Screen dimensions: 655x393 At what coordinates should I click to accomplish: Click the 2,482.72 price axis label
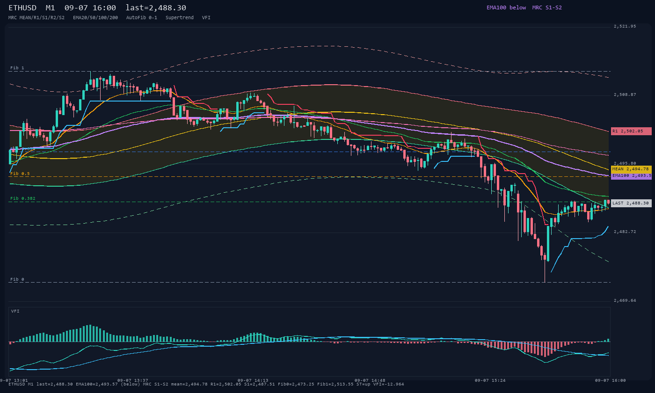coord(625,232)
